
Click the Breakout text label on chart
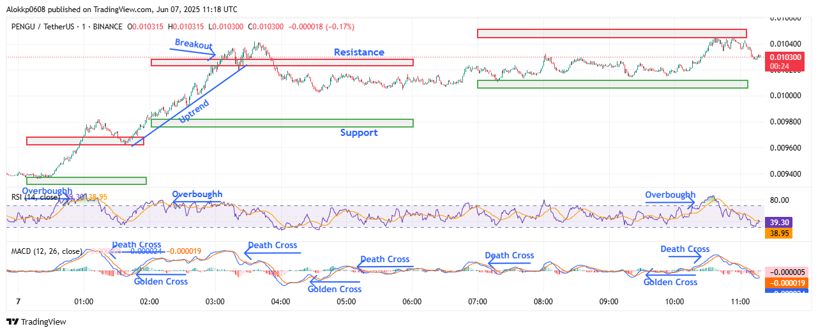pos(195,45)
